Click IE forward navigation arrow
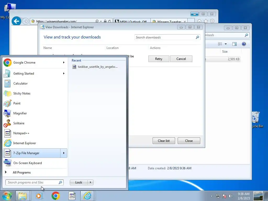 point(25,21)
